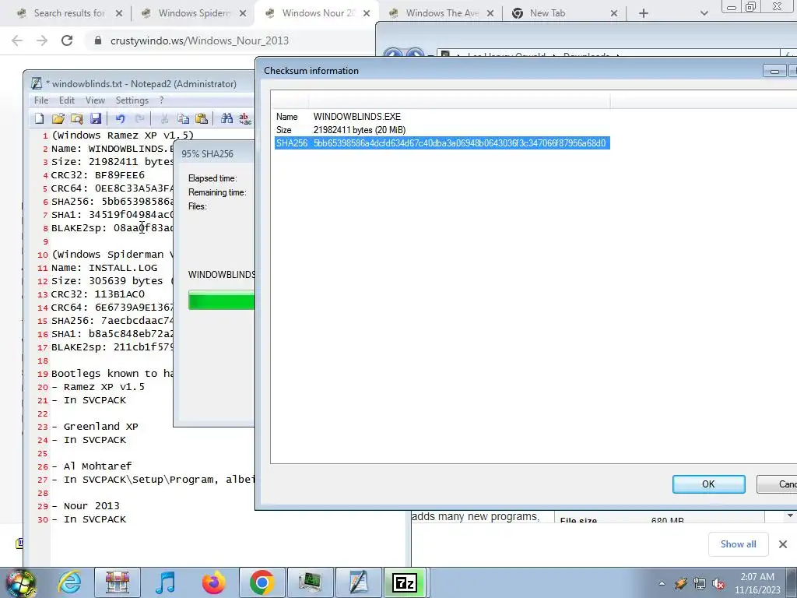The image size is (797, 598).
Task: Click the greyed Redo arrow in Notepad2
Action: pyautogui.click(x=140, y=118)
